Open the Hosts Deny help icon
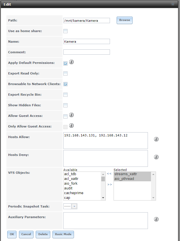 (x=156, y=157)
